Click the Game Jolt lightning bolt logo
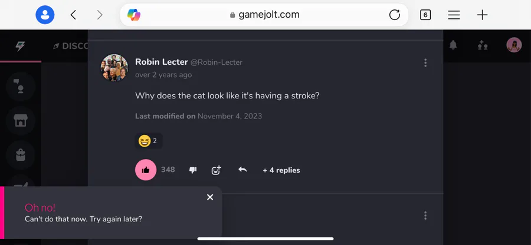The height and width of the screenshot is (245, 531). (21, 46)
